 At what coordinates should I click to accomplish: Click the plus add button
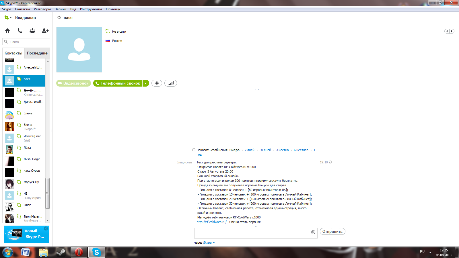(x=157, y=83)
